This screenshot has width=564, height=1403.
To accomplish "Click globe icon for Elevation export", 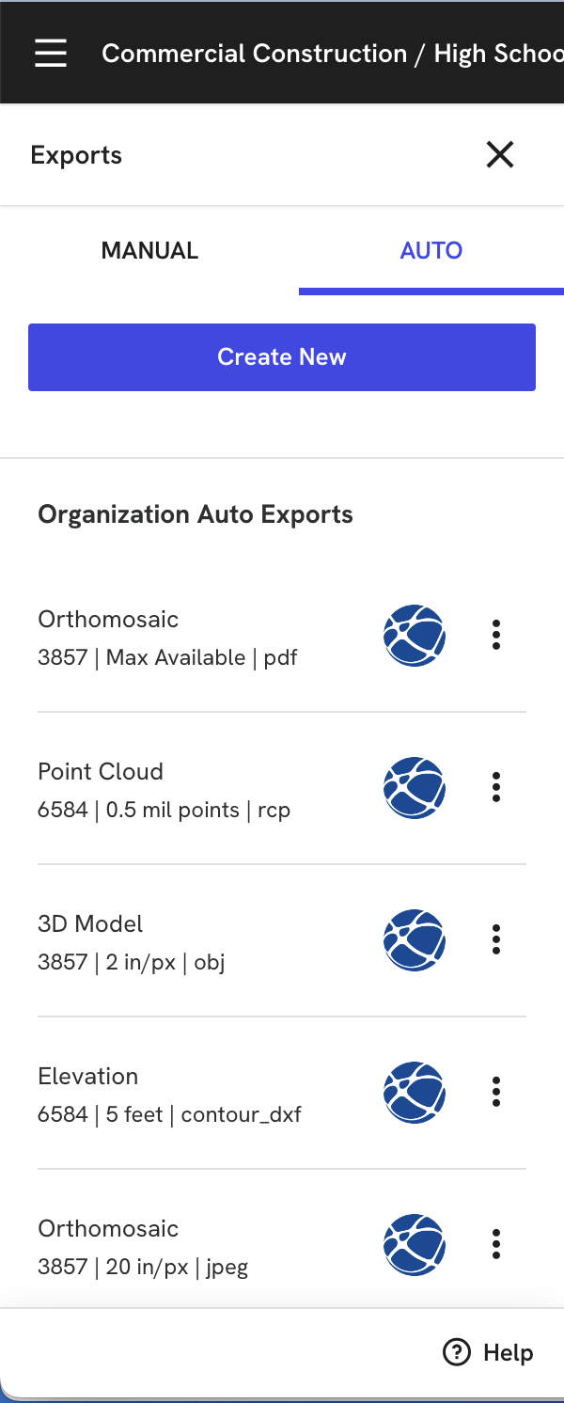I will (x=415, y=1093).
